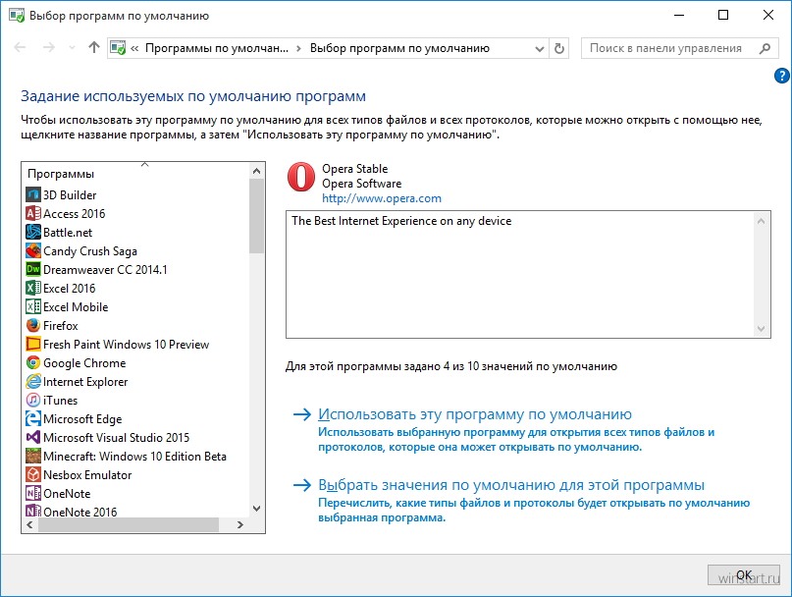Image resolution: width=792 pixels, height=597 pixels.
Task: Click Выбор программ по умолчанию breadcrumb
Action: (399, 48)
